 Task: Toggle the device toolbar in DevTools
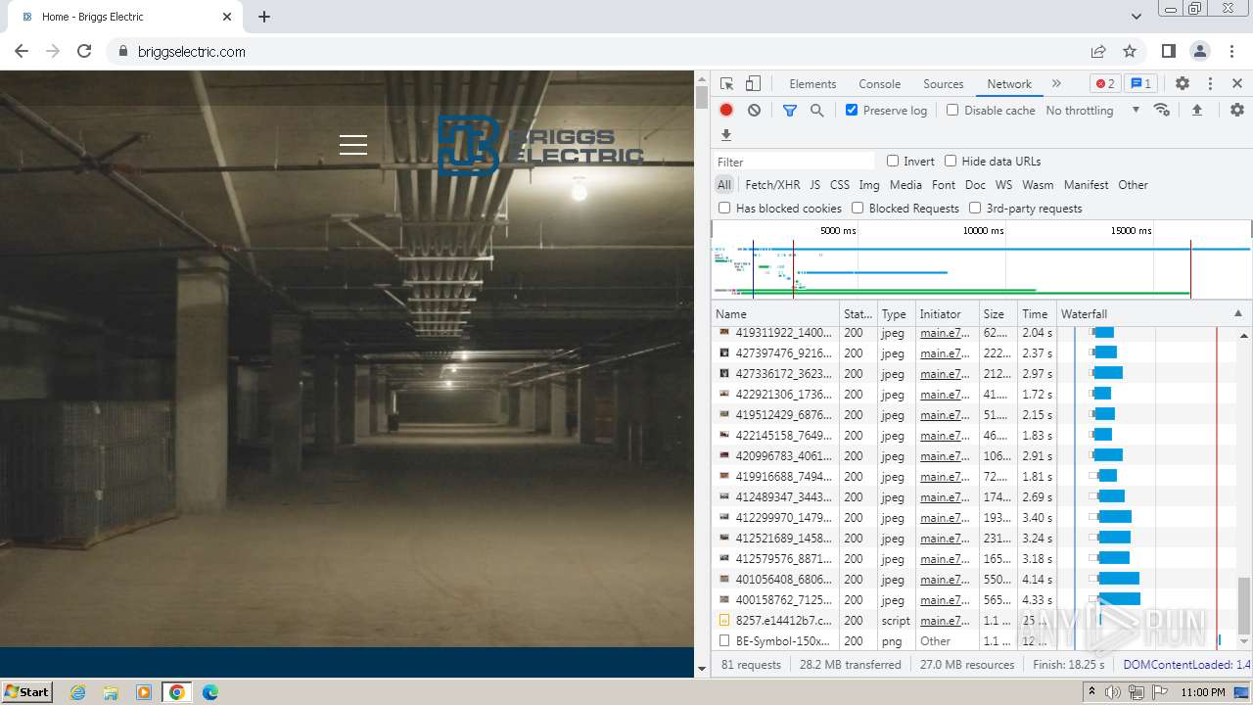(x=753, y=83)
